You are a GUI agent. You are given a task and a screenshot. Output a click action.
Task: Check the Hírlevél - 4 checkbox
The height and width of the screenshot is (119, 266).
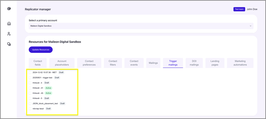pyautogui.click(x=30, y=83)
